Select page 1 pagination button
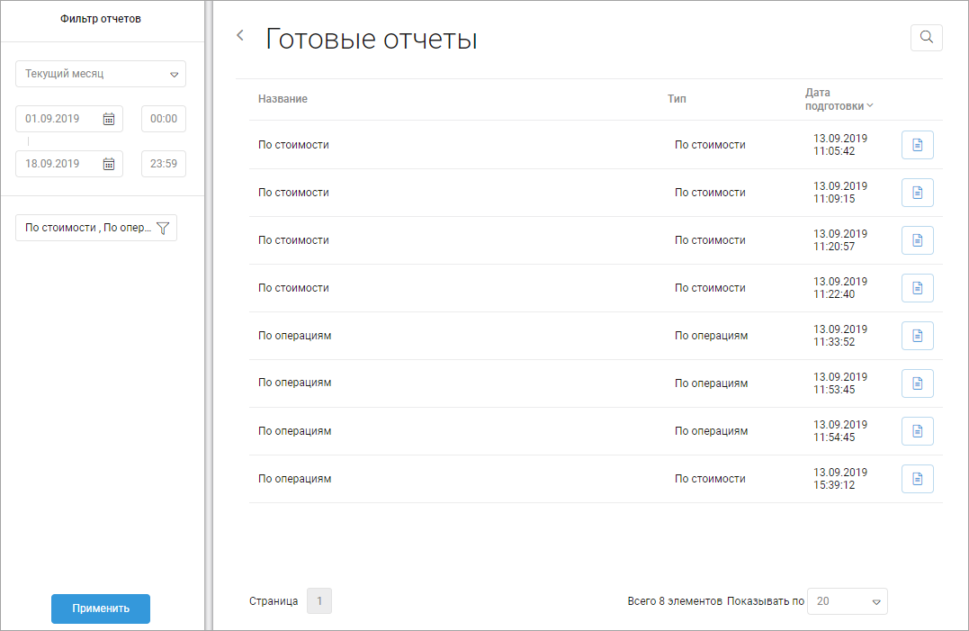Image resolution: width=969 pixels, height=631 pixels. pyautogui.click(x=319, y=600)
